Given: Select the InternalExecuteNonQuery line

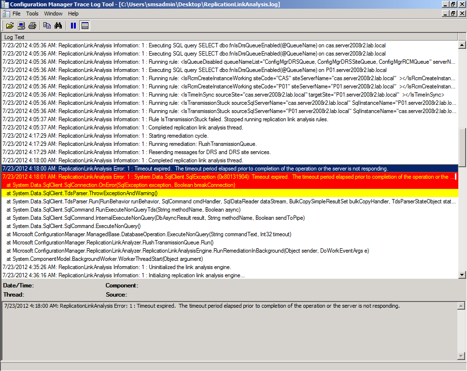Looking at the screenshot, I should coord(229,218).
